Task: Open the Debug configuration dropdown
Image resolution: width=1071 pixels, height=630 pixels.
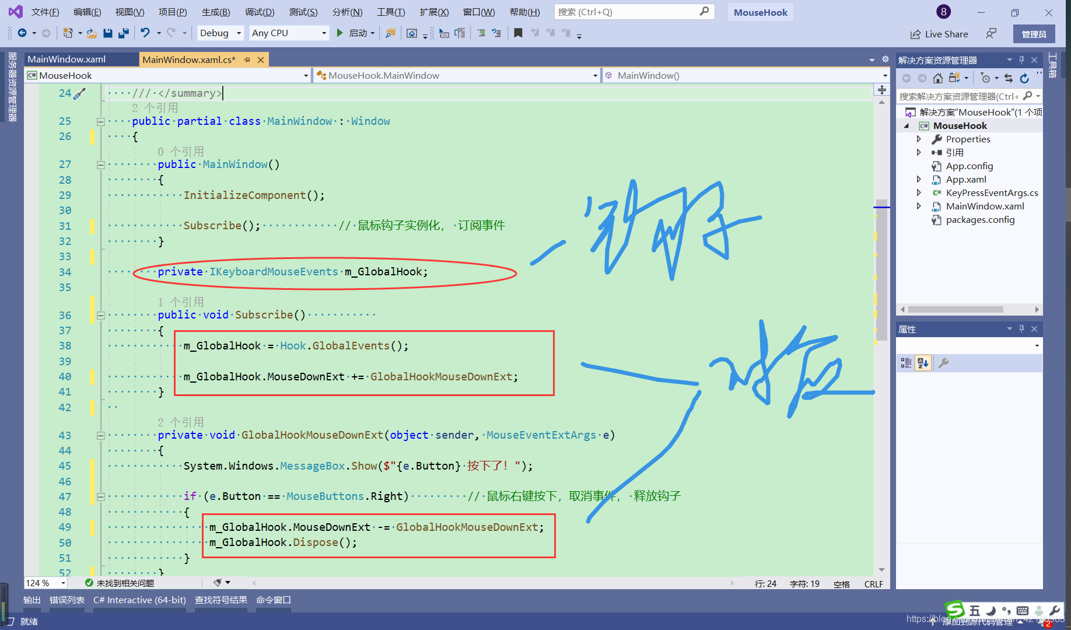Action: coord(220,33)
